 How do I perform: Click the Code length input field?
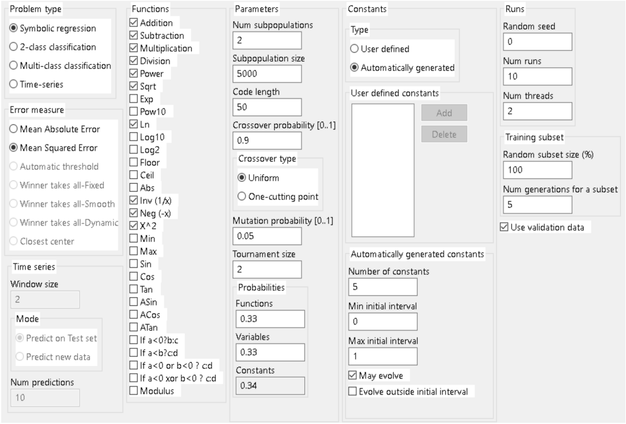(267, 107)
